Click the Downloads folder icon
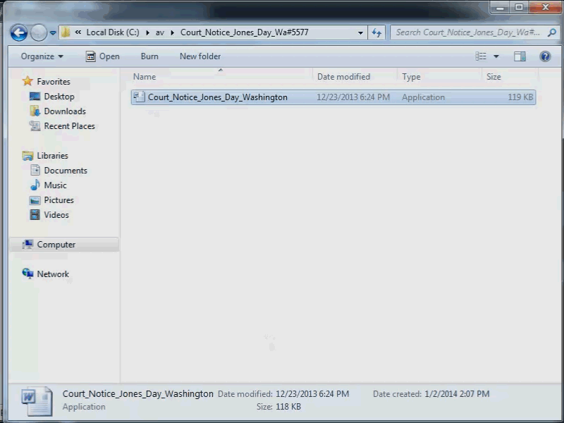 (35, 111)
